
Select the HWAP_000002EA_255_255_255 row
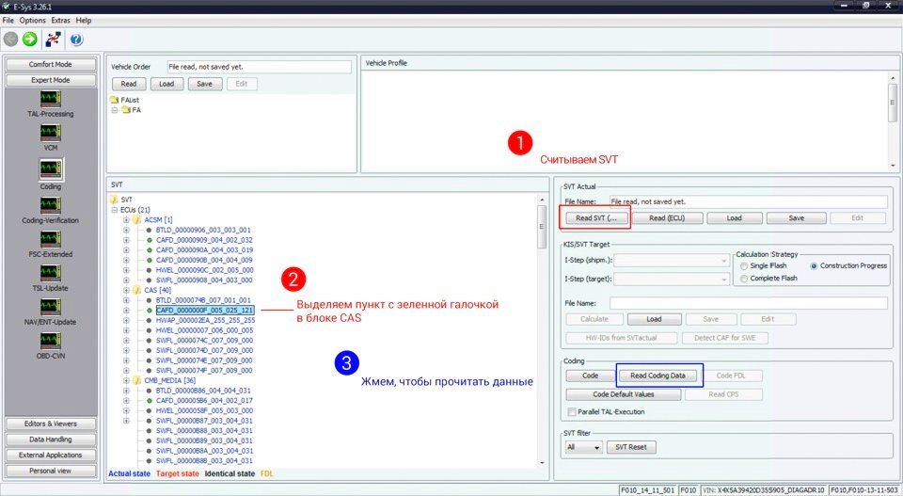(205, 320)
